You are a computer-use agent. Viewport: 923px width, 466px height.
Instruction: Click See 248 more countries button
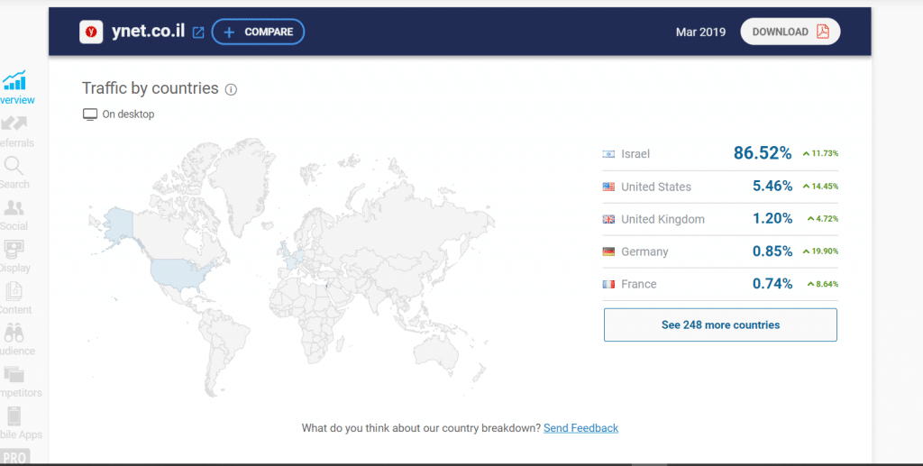click(x=720, y=324)
